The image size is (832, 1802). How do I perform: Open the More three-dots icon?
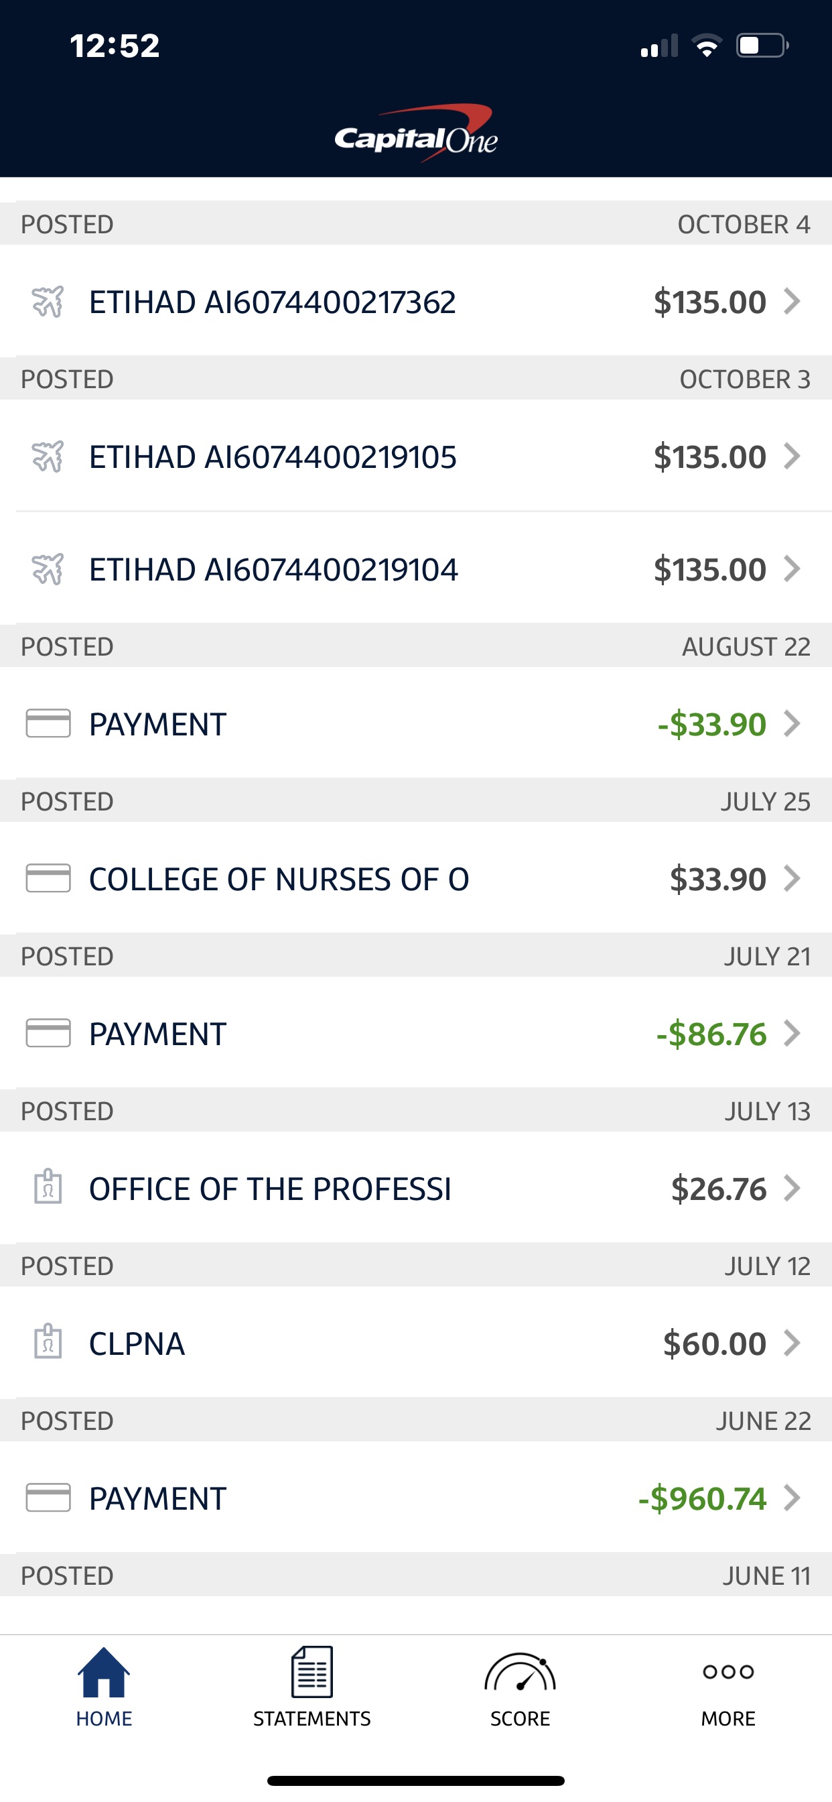(x=727, y=1672)
